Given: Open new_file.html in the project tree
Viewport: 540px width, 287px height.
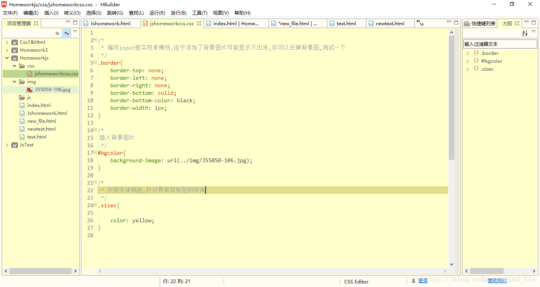Looking at the screenshot, I should (42, 121).
